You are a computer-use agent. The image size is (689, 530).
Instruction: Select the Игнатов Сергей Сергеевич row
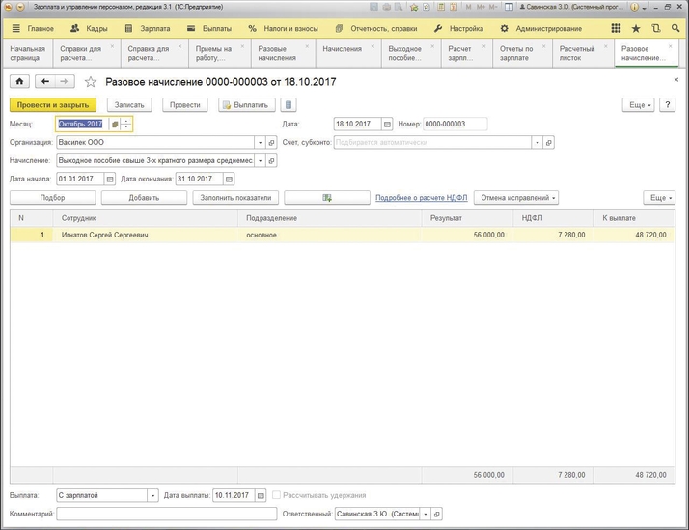pyautogui.click(x=104, y=235)
